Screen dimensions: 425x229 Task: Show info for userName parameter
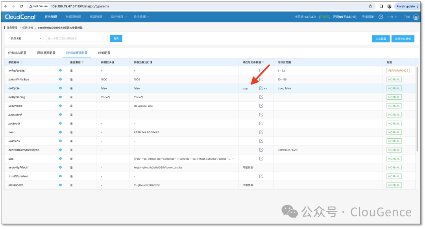tap(61, 106)
